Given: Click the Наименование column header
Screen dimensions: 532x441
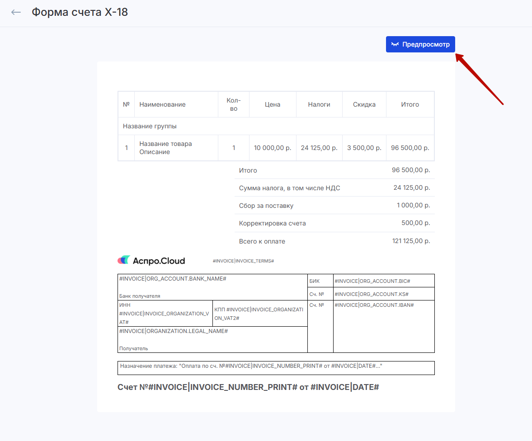Looking at the screenshot, I should (x=162, y=104).
